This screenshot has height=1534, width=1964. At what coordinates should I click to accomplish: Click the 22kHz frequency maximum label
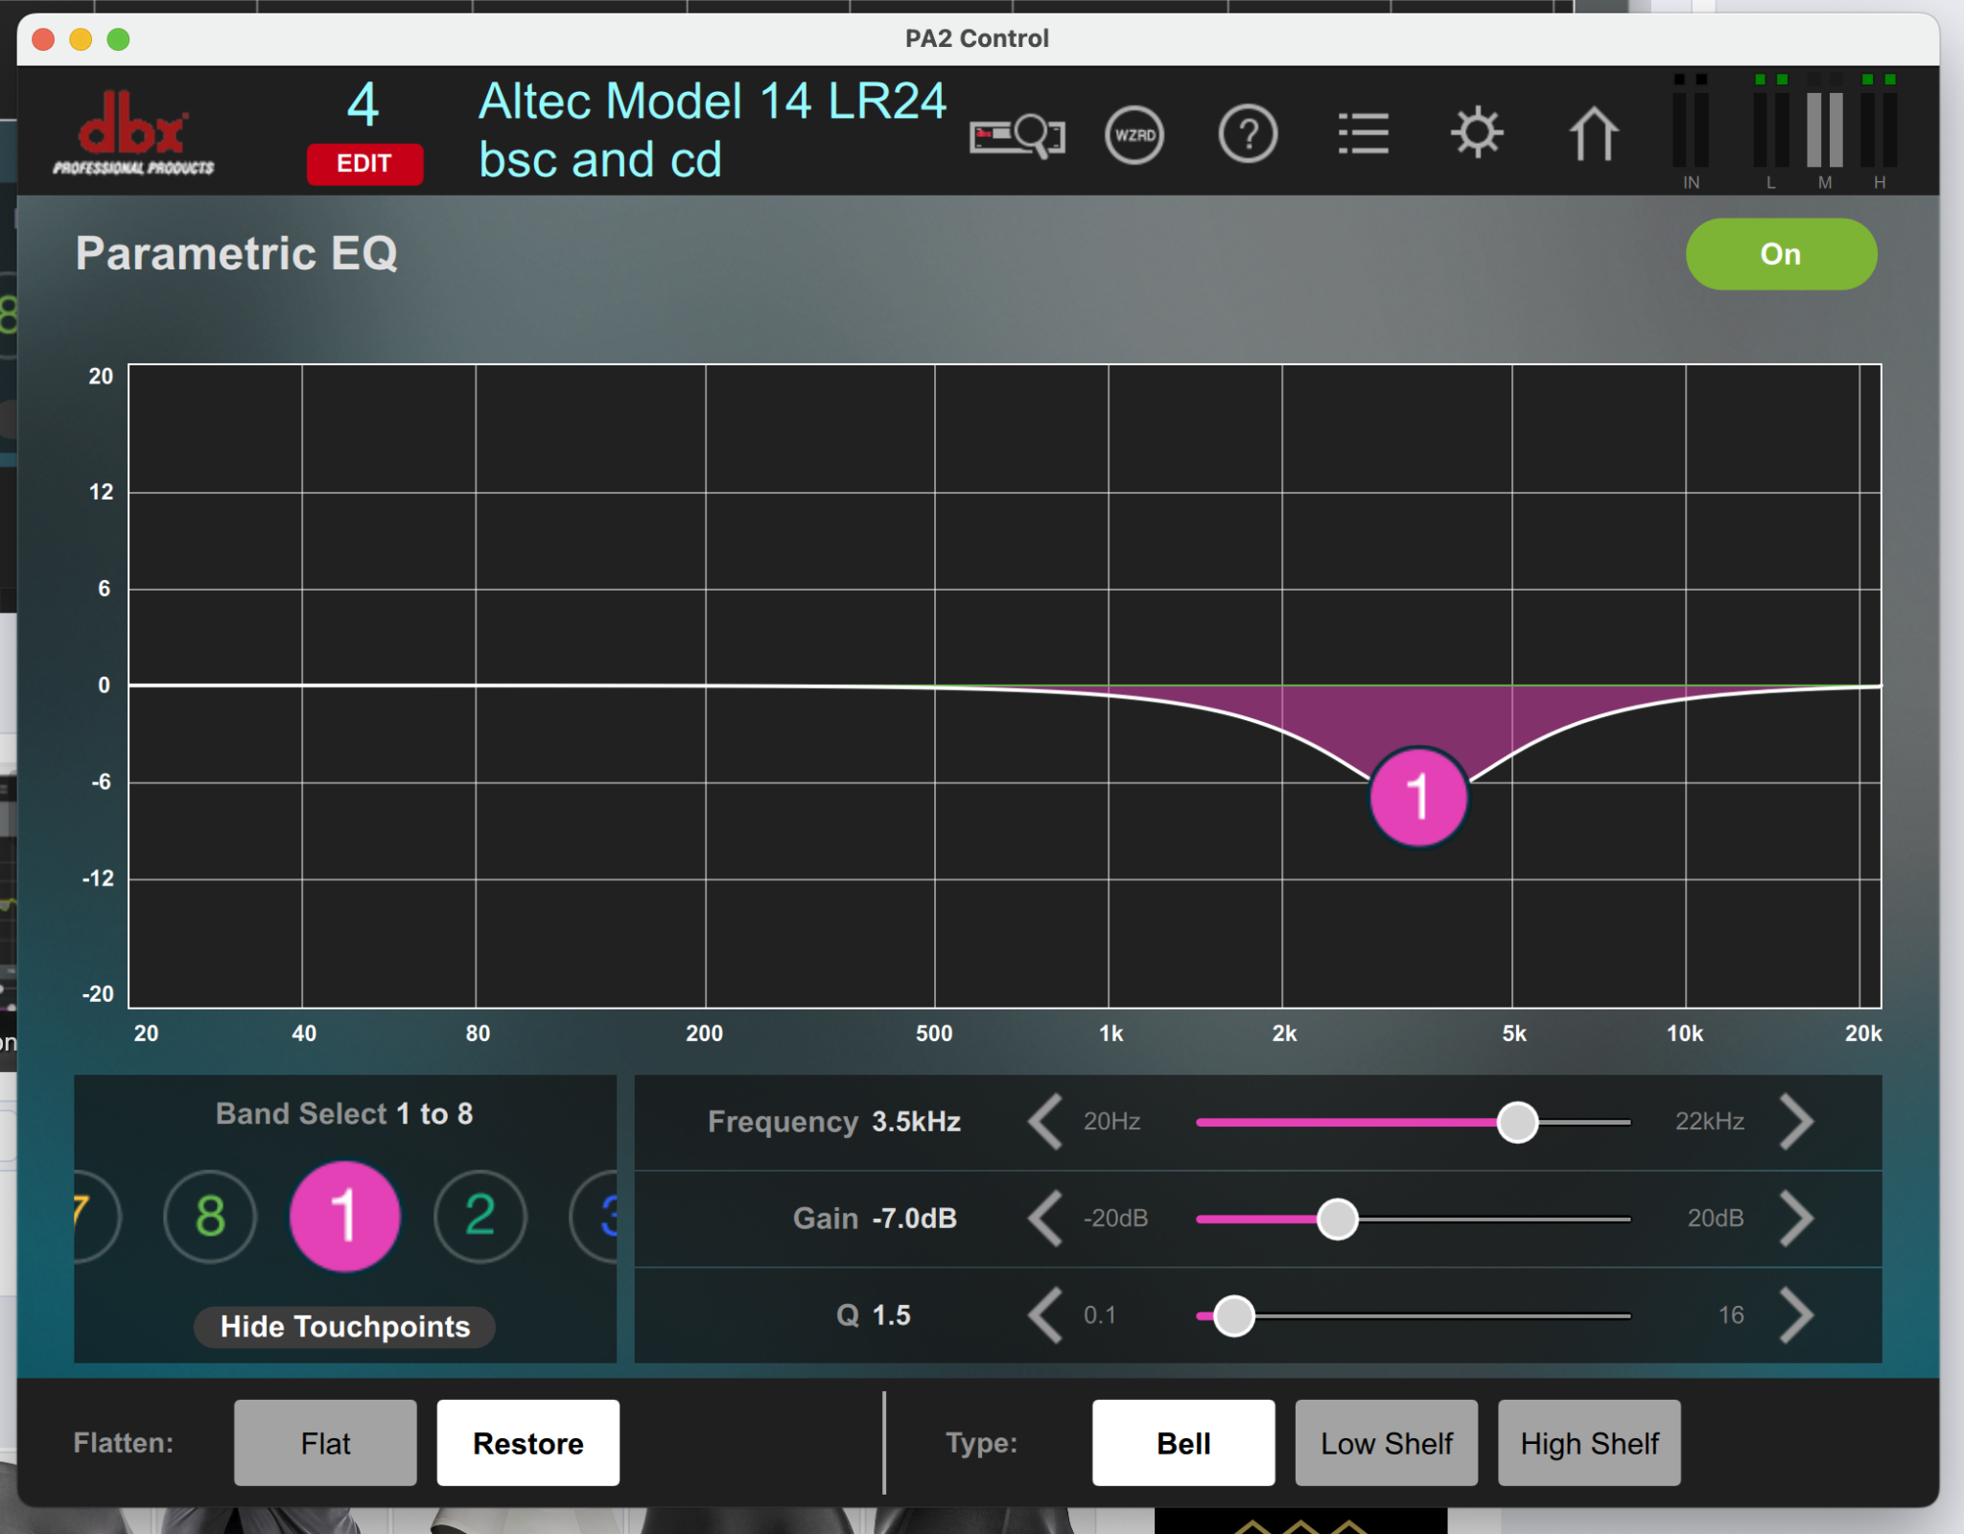pyautogui.click(x=1710, y=1122)
